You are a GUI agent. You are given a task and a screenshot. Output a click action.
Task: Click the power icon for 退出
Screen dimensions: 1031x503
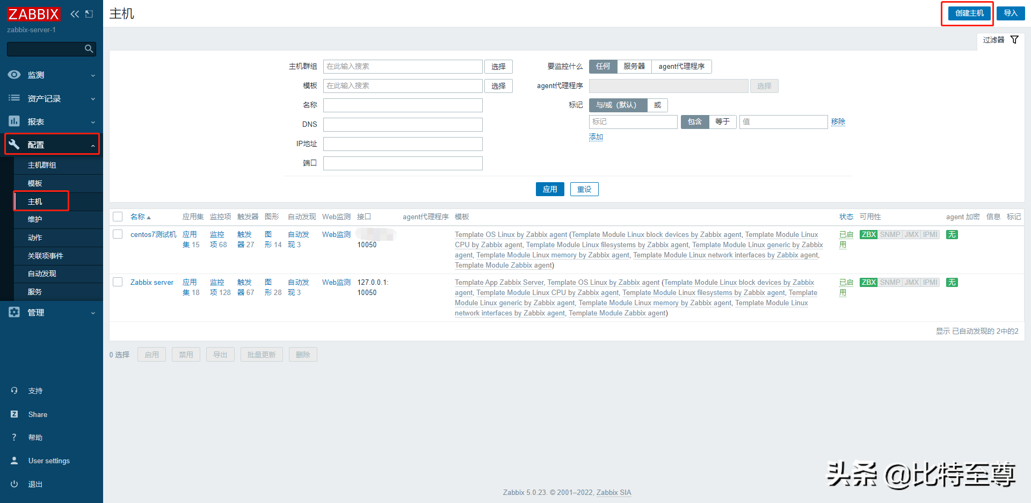(x=14, y=484)
